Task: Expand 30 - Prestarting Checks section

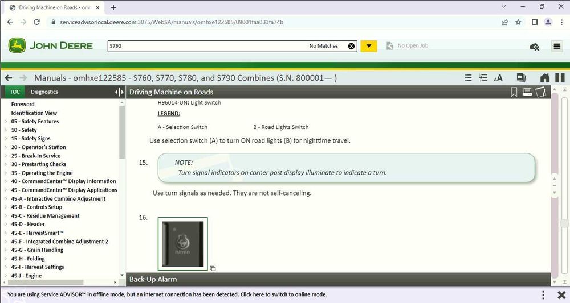Action: [x=6, y=164]
